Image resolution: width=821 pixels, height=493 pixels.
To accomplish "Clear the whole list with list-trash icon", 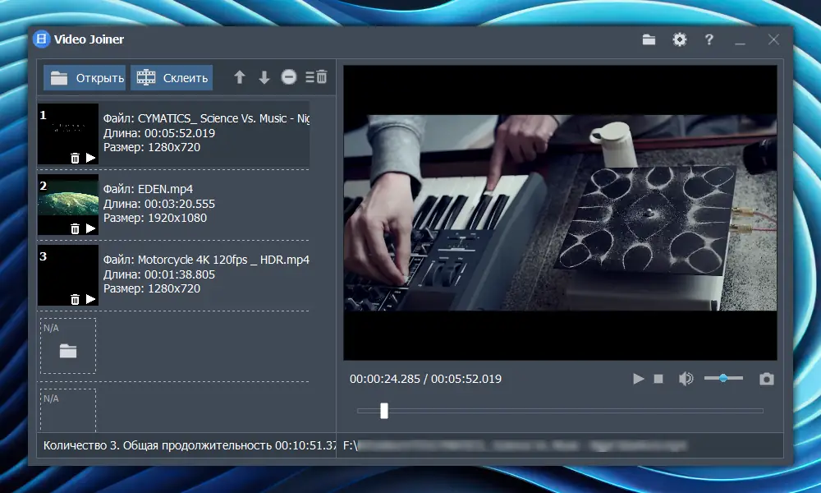I will (316, 77).
